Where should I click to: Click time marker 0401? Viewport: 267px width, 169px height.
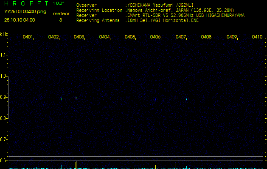coord(28,37)
